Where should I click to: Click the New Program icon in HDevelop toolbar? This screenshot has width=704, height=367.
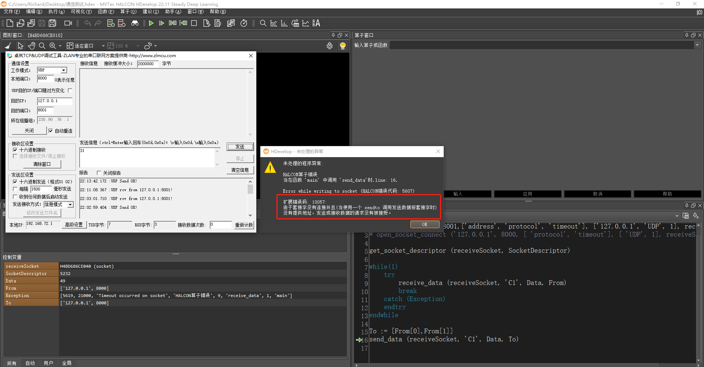pos(10,23)
